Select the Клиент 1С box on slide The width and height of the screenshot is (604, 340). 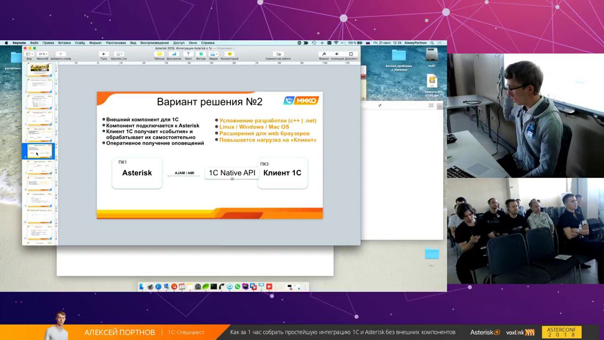click(x=282, y=173)
